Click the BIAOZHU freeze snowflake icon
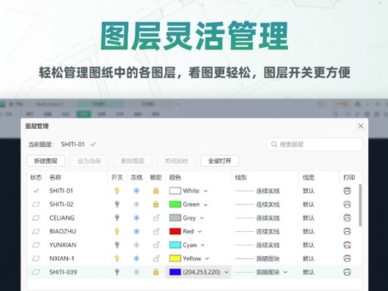Image resolution: width=388 pixels, height=291 pixels. [136, 231]
